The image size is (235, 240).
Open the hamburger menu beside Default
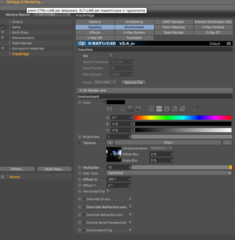pyautogui.click(x=229, y=43)
